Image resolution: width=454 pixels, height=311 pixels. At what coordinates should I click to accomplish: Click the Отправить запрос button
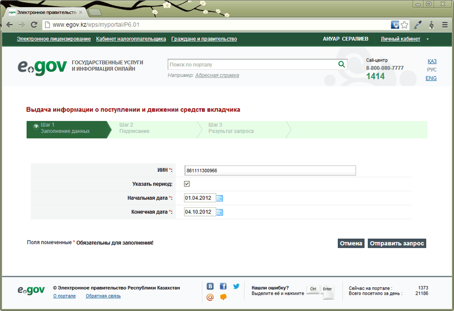(397, 243)
